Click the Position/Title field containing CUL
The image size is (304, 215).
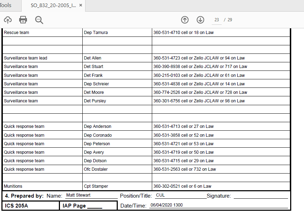pyautogui.click(x=180, y=196)
